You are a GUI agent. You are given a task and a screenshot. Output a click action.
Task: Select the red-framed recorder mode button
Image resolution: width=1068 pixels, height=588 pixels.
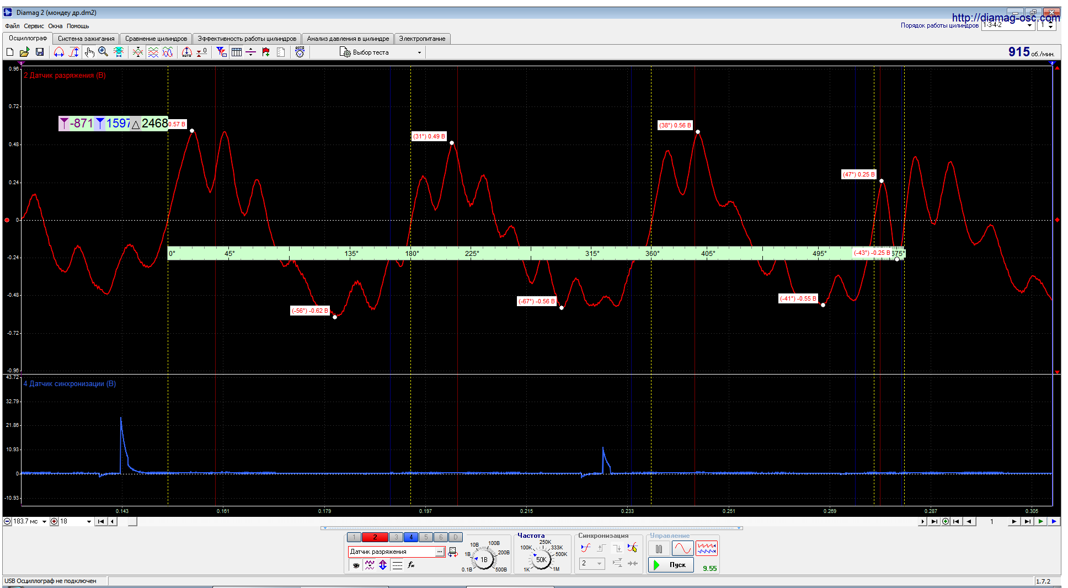[707, 549]
